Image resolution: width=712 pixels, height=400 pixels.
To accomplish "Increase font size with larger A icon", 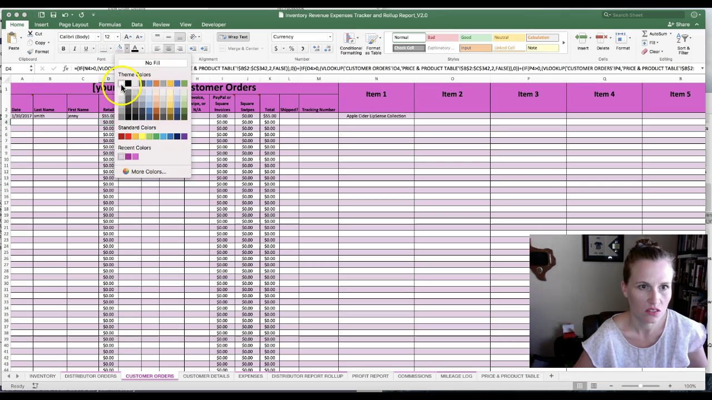I will 128,37.
